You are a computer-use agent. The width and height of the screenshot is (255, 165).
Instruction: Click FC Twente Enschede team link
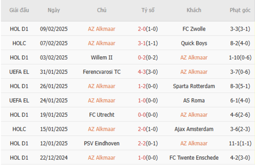tap(194, 158)
